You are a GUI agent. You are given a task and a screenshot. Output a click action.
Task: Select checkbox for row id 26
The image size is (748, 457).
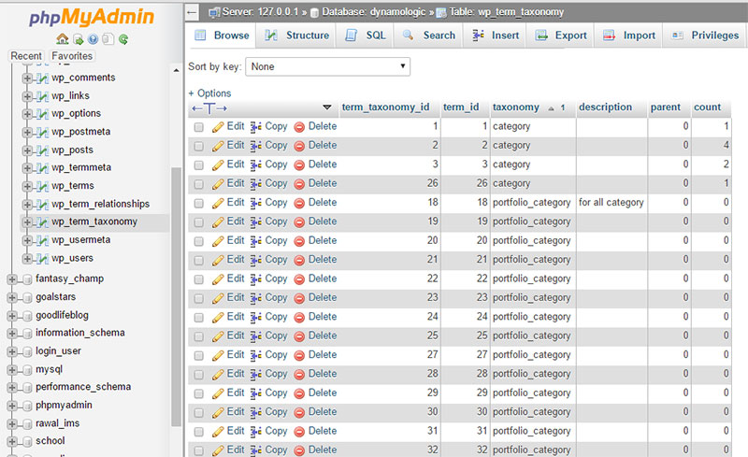pos(199,184)
